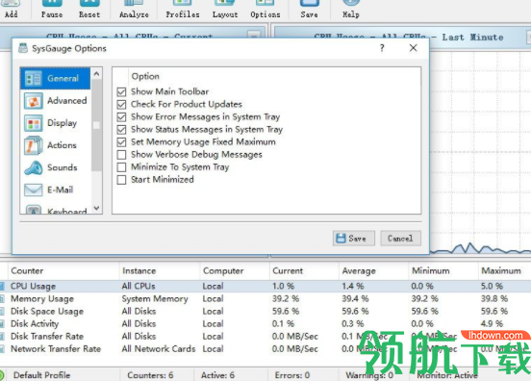Open Help from the main toolbar
The width and height of the screenshot is (531, 381).
351,10
